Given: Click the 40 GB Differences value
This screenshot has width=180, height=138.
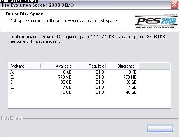Looking at the screenshot, I should pos(131,92).
